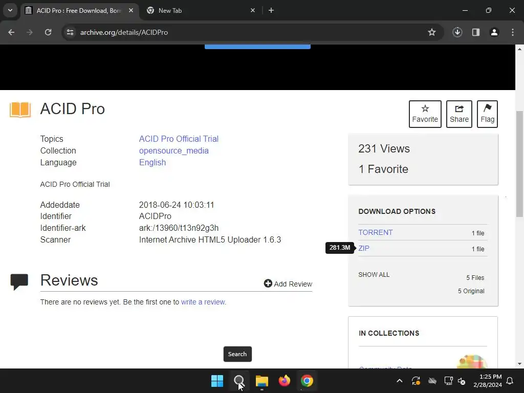Switch to the New Tab tab

coord(201,10)
